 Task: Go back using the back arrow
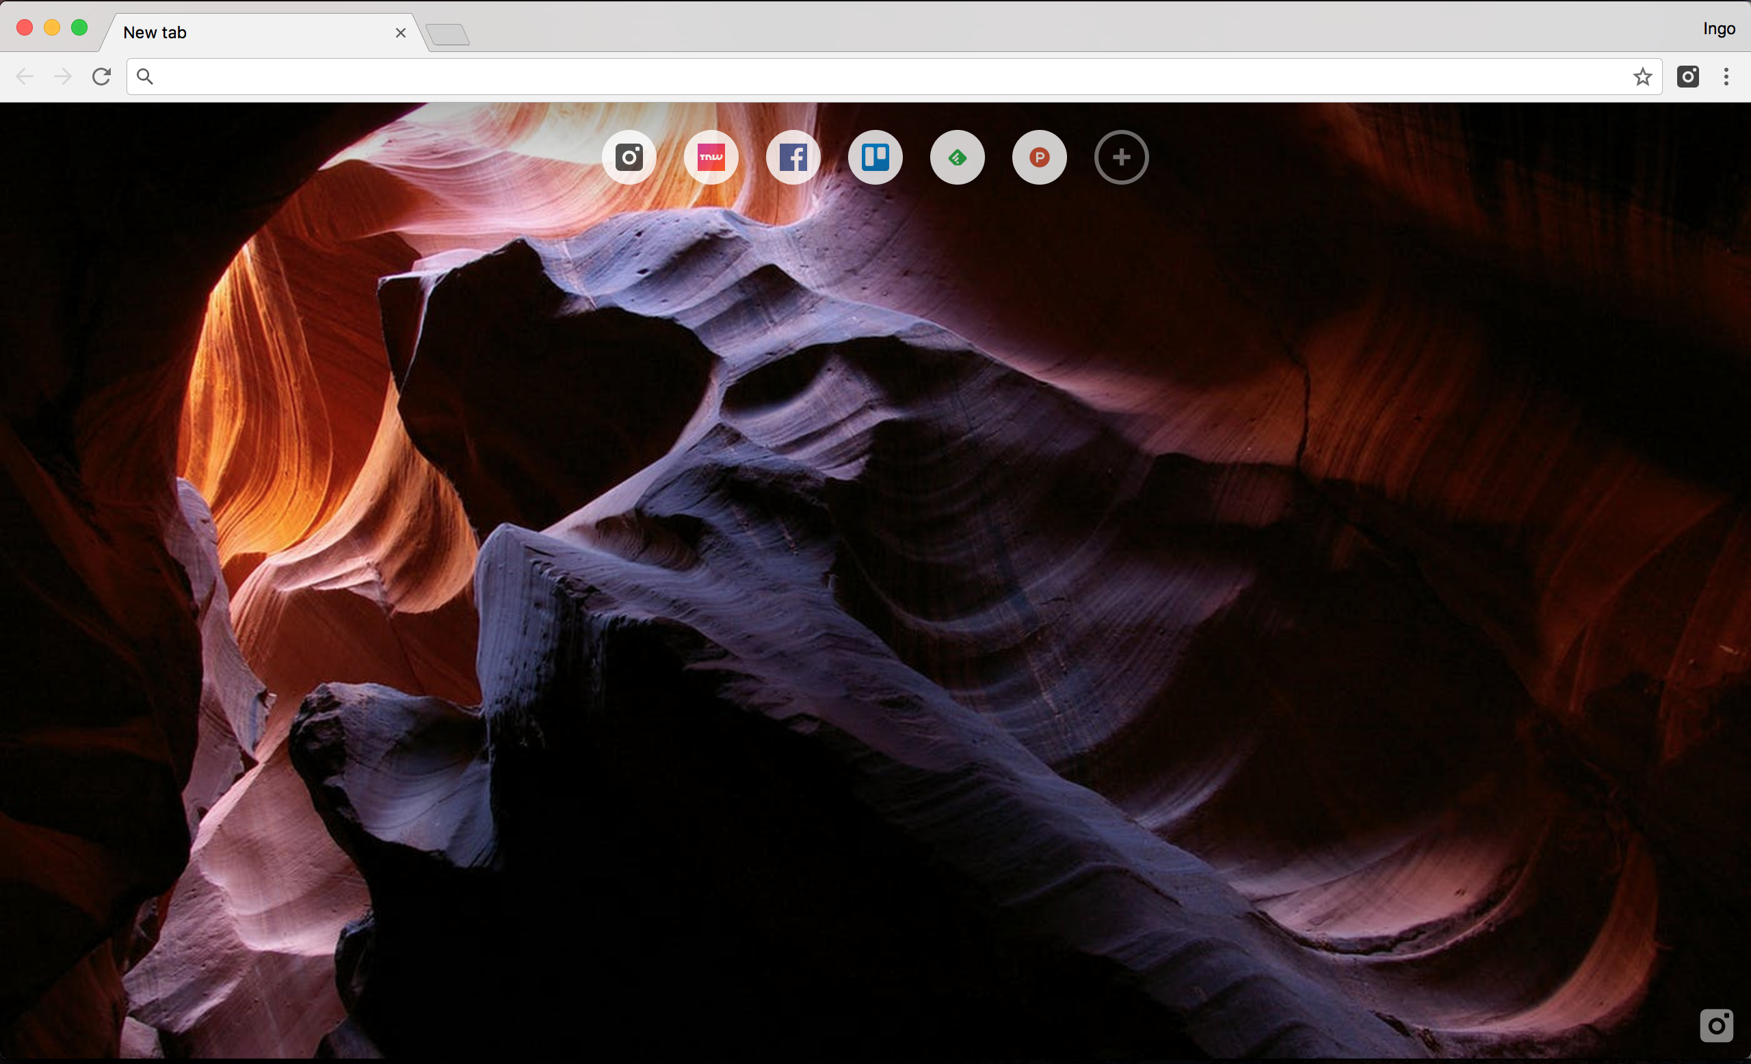(25, 77)
